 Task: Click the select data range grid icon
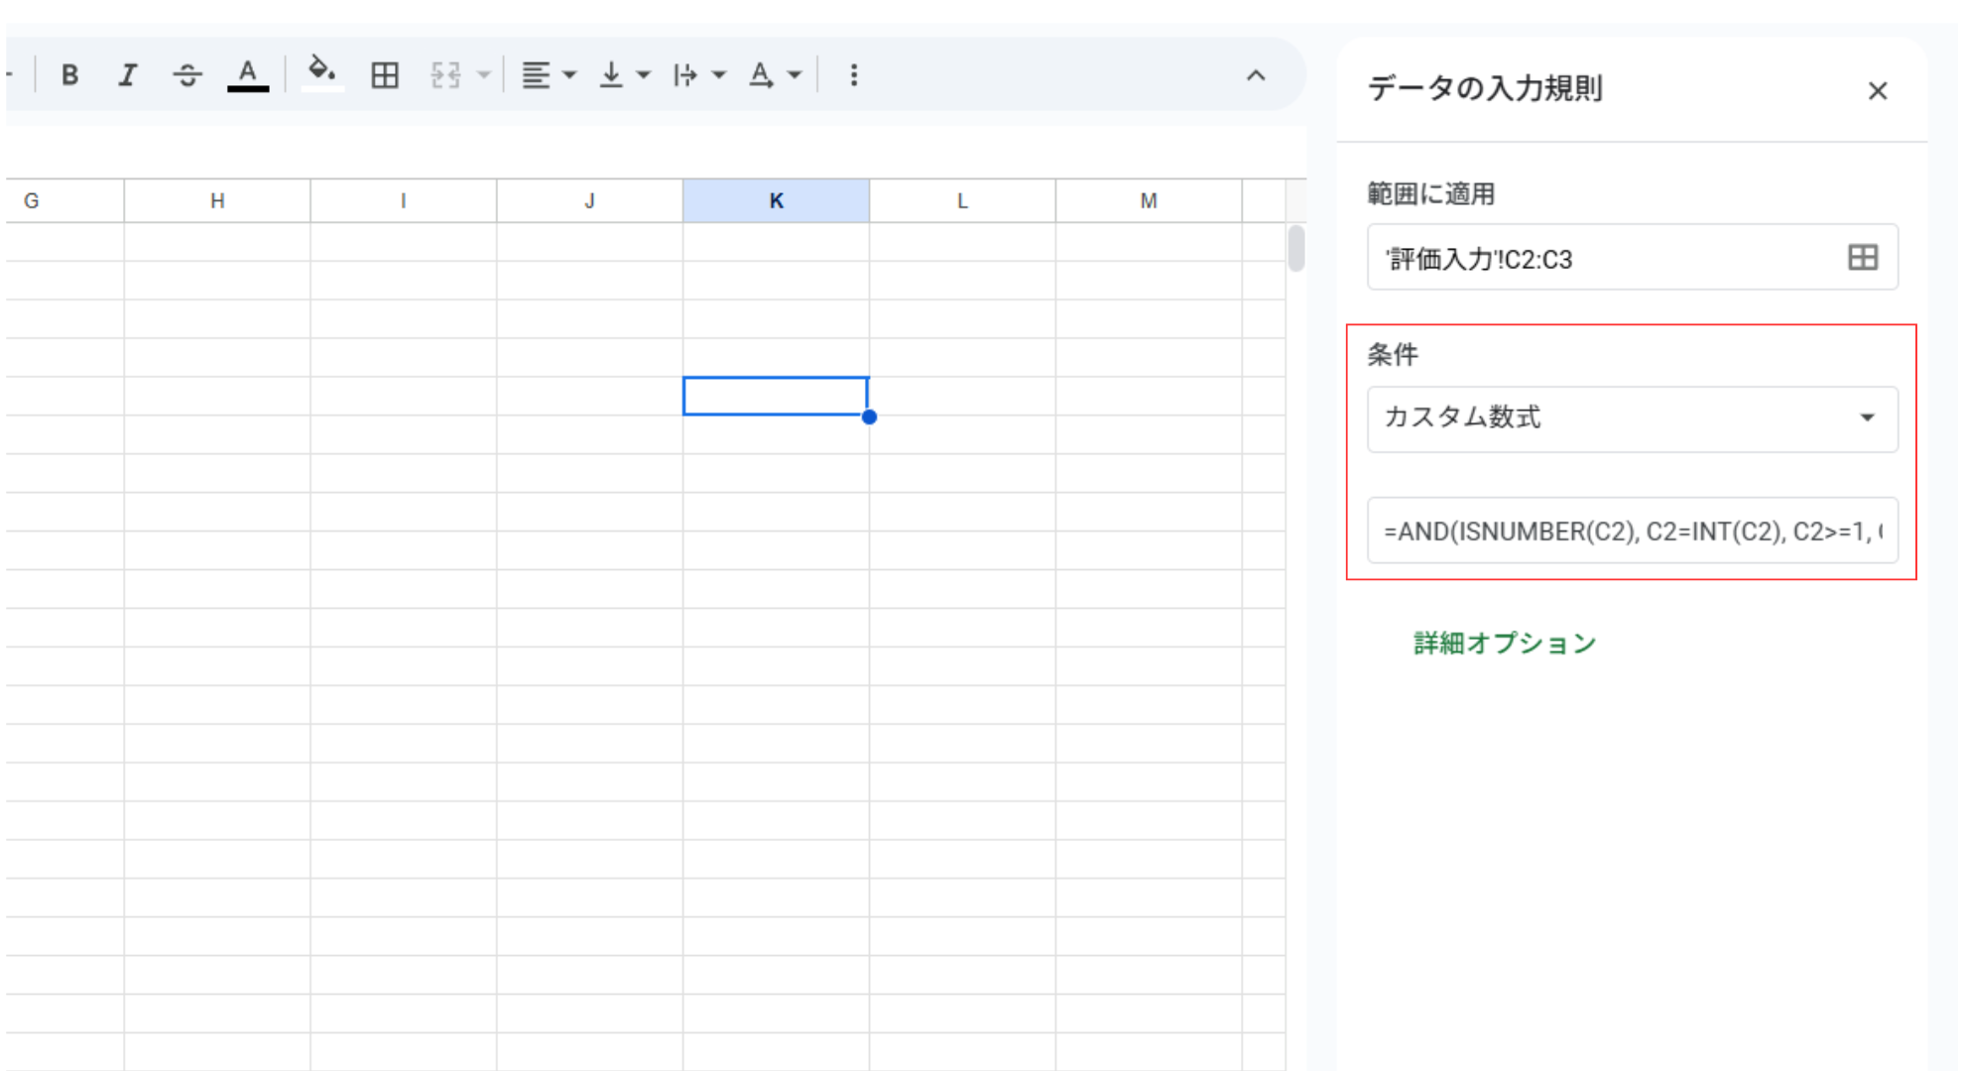point(1863,258)
